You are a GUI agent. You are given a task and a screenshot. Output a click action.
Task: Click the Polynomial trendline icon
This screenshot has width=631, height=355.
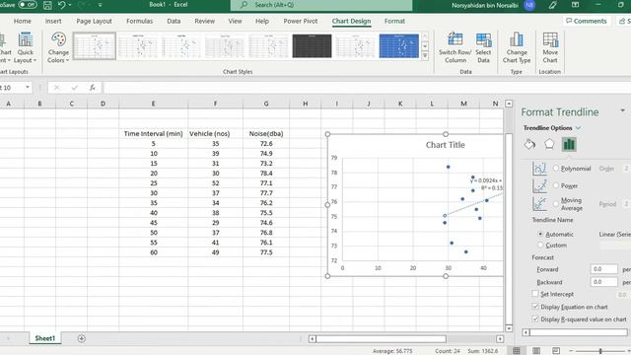coord(539,169)
